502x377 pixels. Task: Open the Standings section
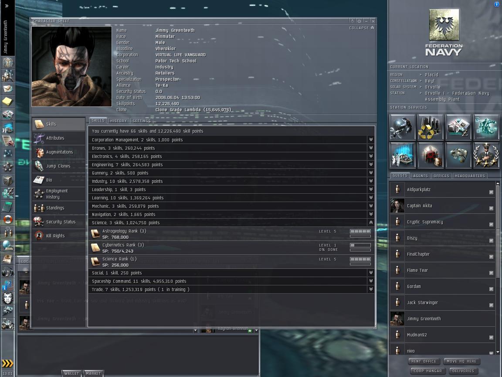58,208
